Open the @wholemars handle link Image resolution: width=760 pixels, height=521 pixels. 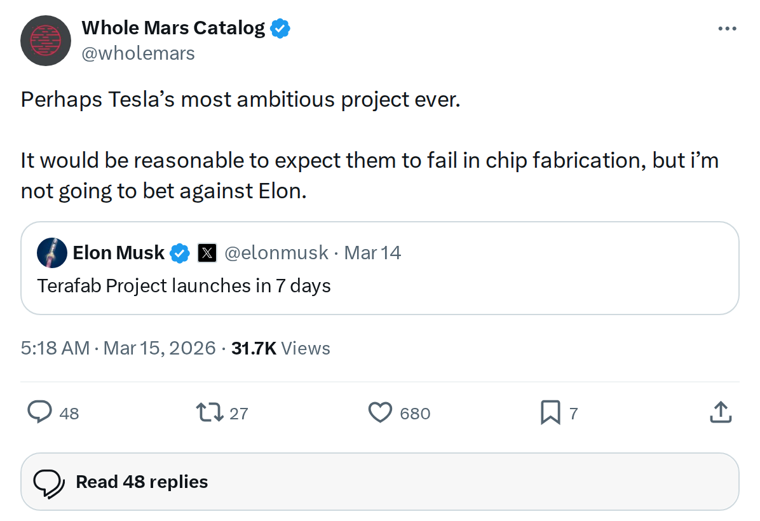pyautogui.click(x=138, y=53)
